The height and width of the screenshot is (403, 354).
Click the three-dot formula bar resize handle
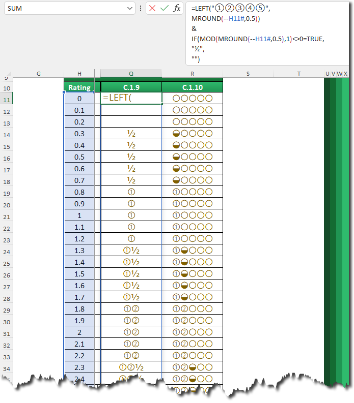[x=141, y=8]
